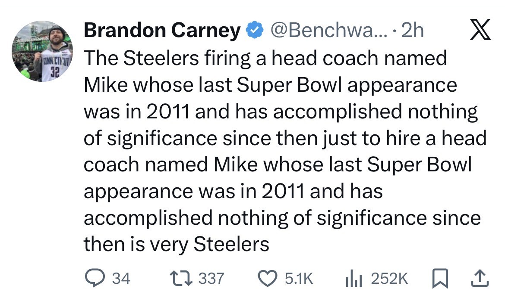Click the X logo in the corner
This screenshot has height=301, width=505.
click(479, 31)
